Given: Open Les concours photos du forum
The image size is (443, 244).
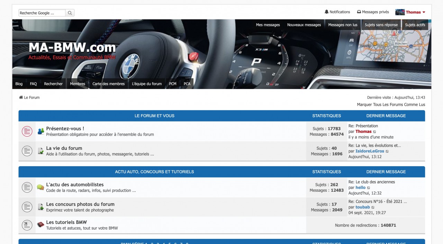Looking at the screenshot, I should click(x=80, y=204).
